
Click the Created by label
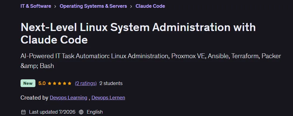pyautogui.click(x=34, y=98)
